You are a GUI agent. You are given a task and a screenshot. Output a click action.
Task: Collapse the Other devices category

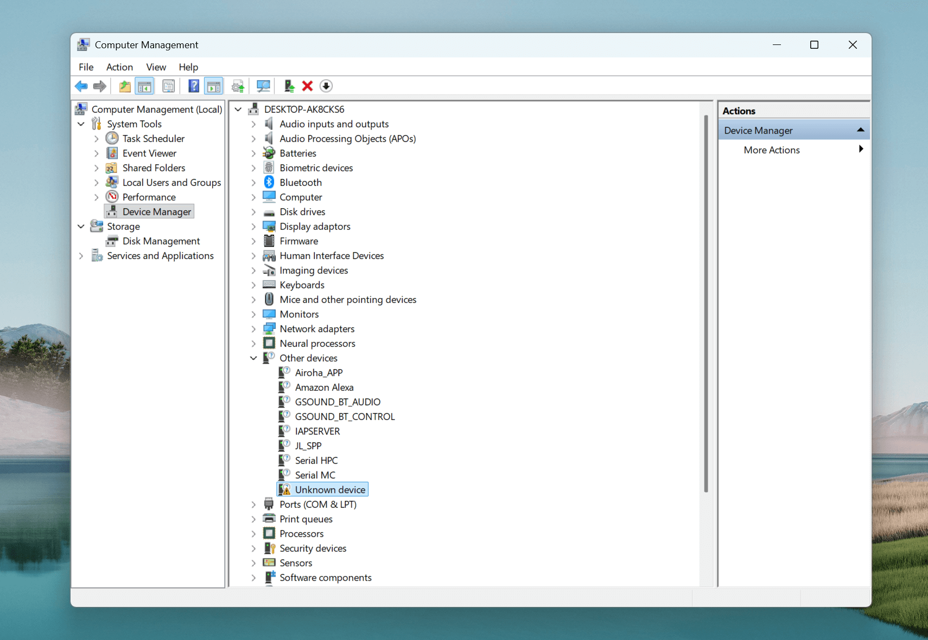pyautogui.click(x=253, y=358)
